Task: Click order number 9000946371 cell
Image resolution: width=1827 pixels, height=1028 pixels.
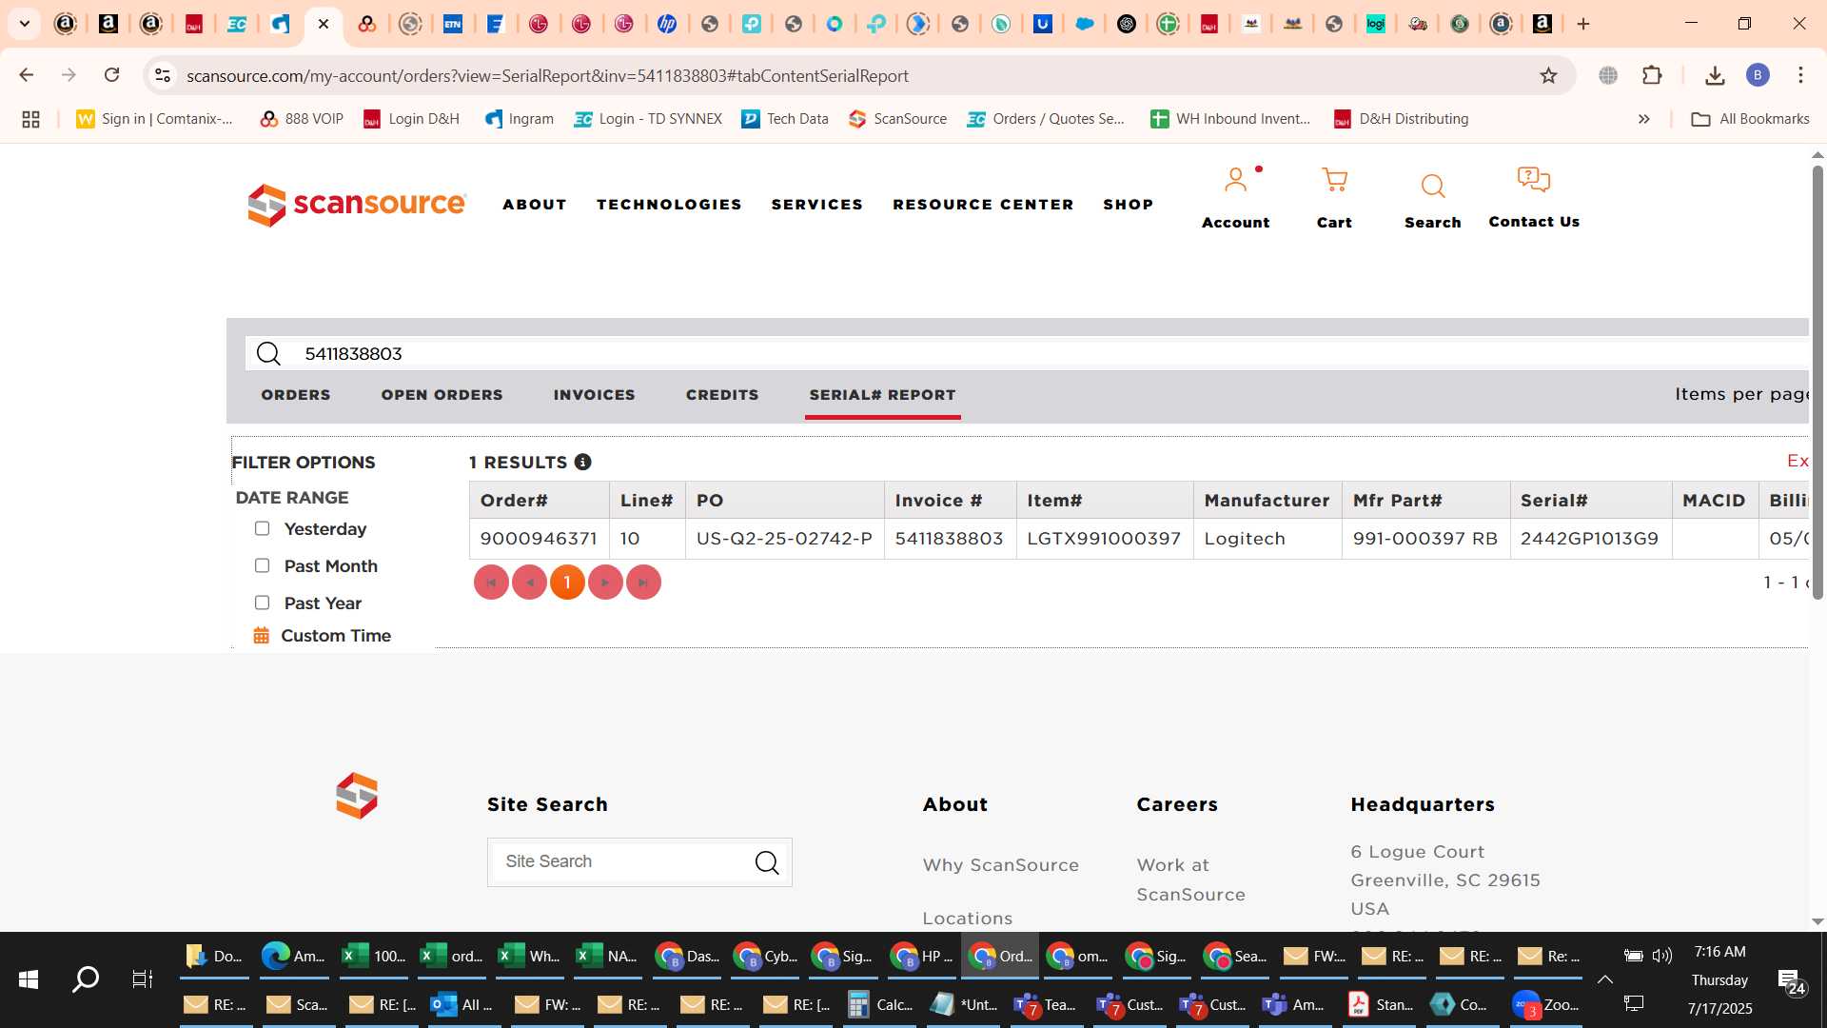Action: pos(539,539)
